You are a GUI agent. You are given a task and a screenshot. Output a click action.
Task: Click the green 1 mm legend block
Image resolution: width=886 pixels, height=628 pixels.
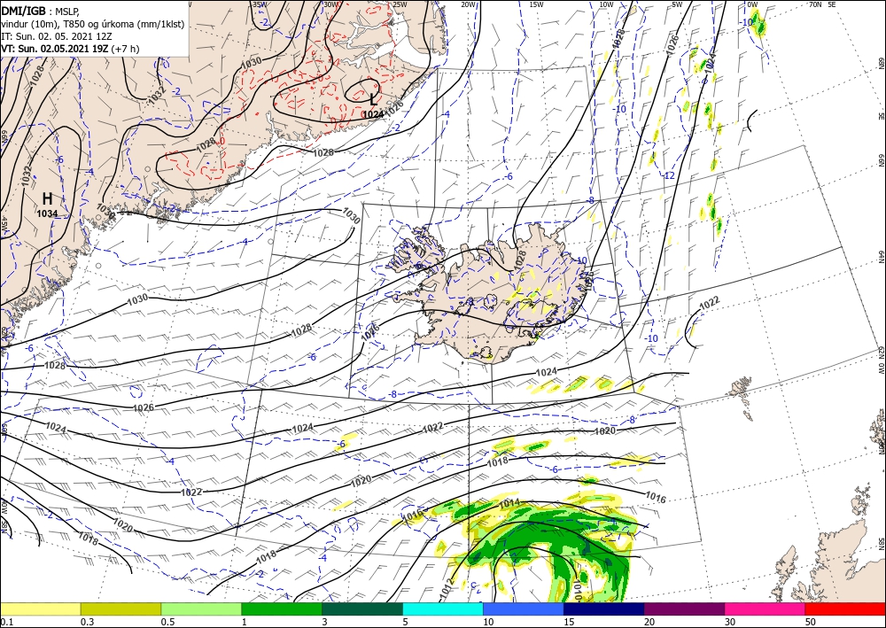click(x=282, y=609)
